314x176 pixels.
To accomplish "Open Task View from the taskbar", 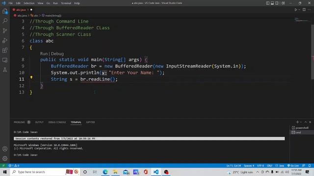I will [x=95, y=172].
